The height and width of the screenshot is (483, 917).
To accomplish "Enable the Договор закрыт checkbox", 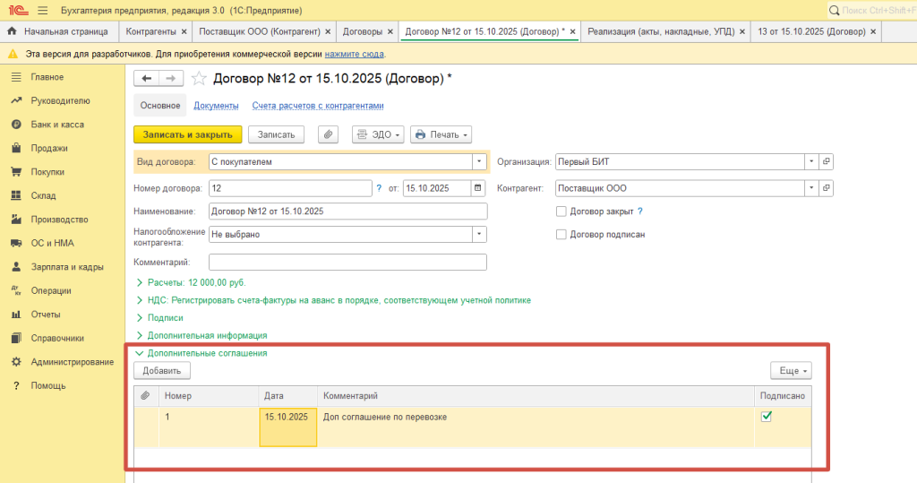I will (x=561, y=211).
